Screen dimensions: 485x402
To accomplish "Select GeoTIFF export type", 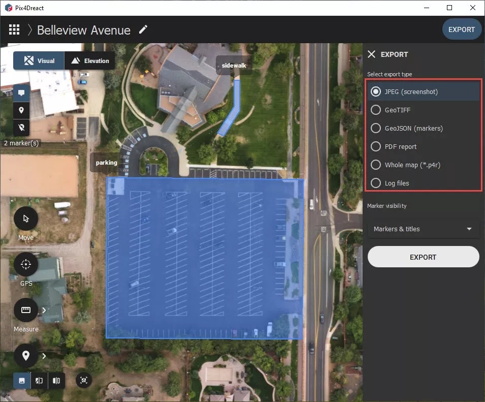I will tap(424, 110).
